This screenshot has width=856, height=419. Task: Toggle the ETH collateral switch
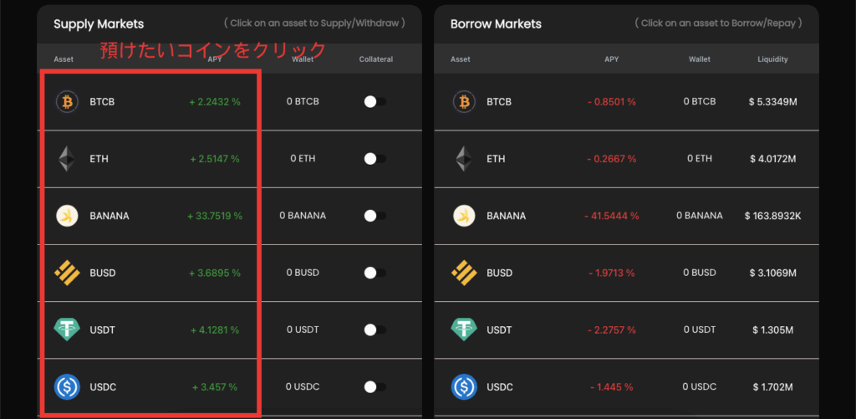pyautogui.click(x=374, y=159)
